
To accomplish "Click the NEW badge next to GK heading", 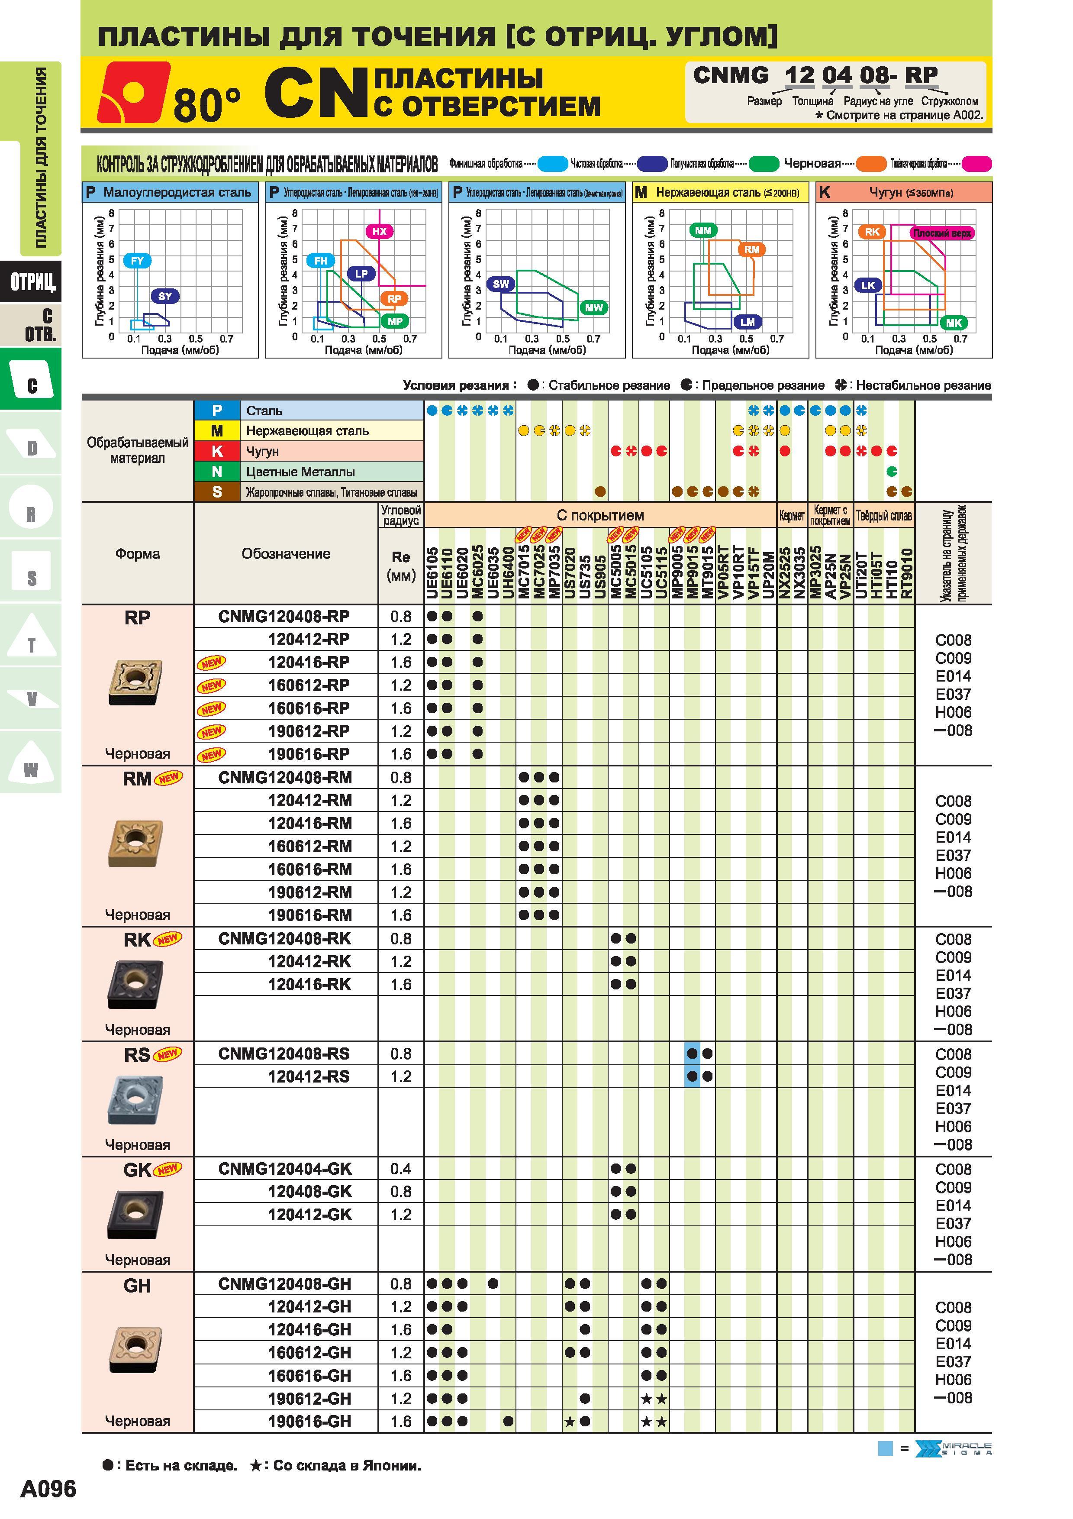I will tap(167, 1169).
